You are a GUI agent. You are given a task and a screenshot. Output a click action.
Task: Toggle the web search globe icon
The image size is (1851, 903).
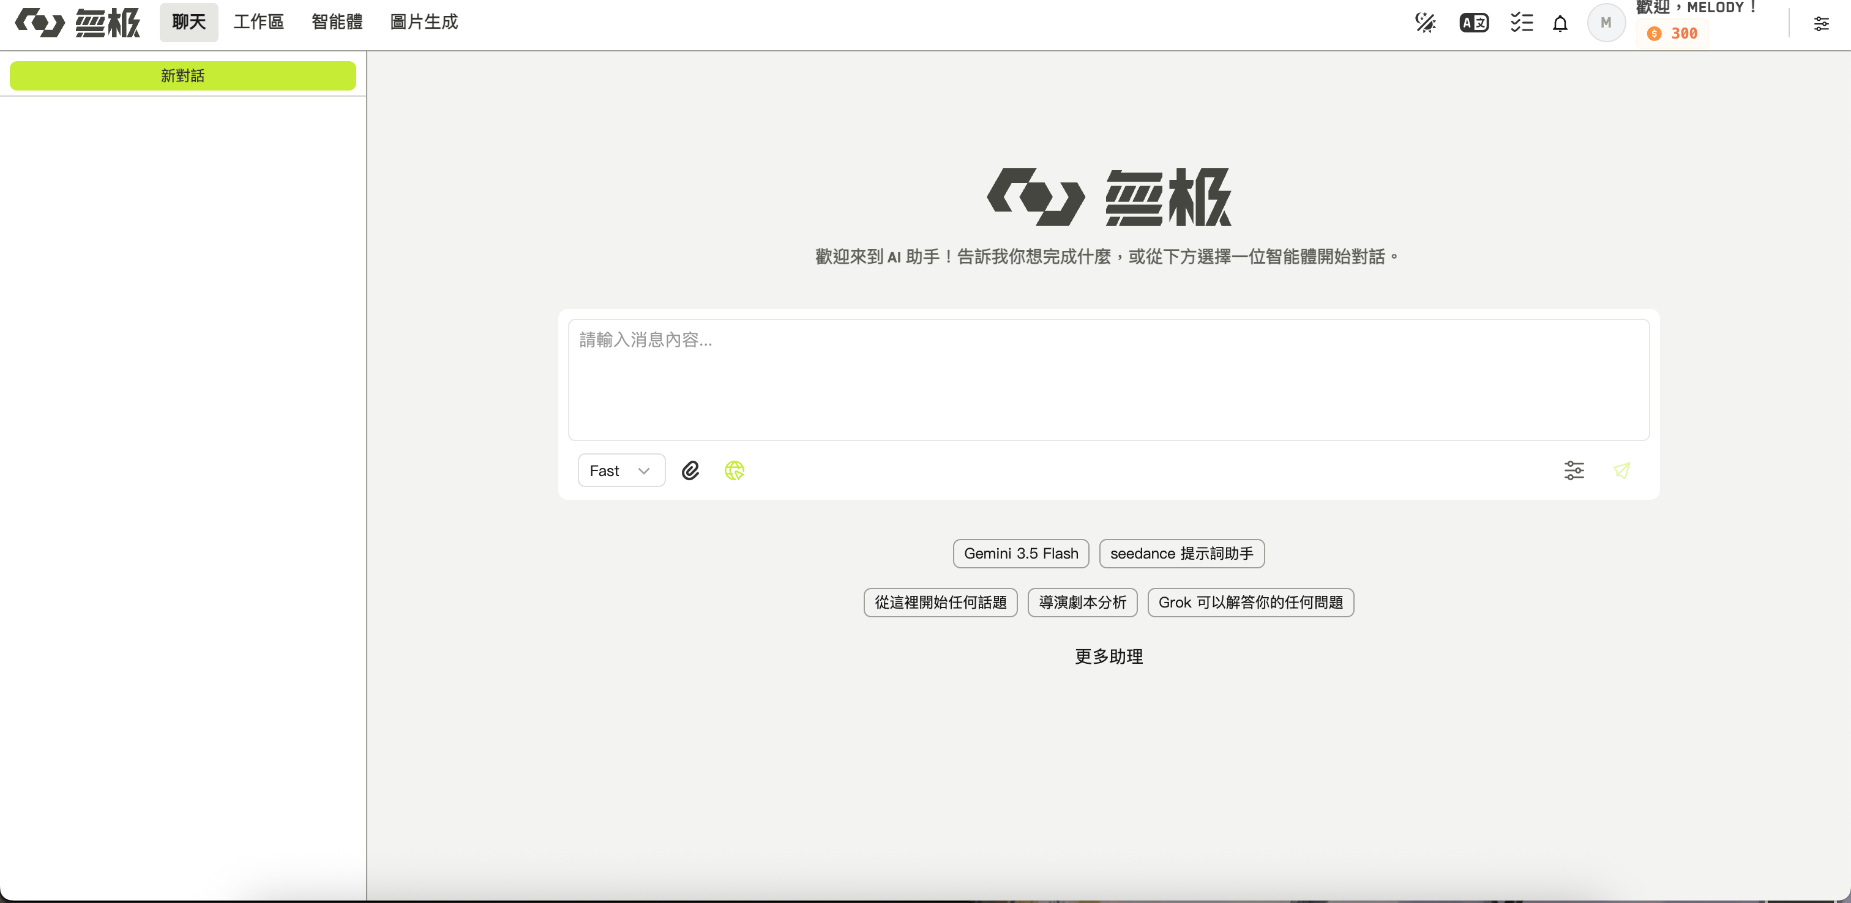(x=735, y=470)
